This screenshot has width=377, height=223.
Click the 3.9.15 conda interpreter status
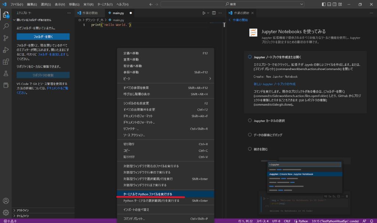335,221
